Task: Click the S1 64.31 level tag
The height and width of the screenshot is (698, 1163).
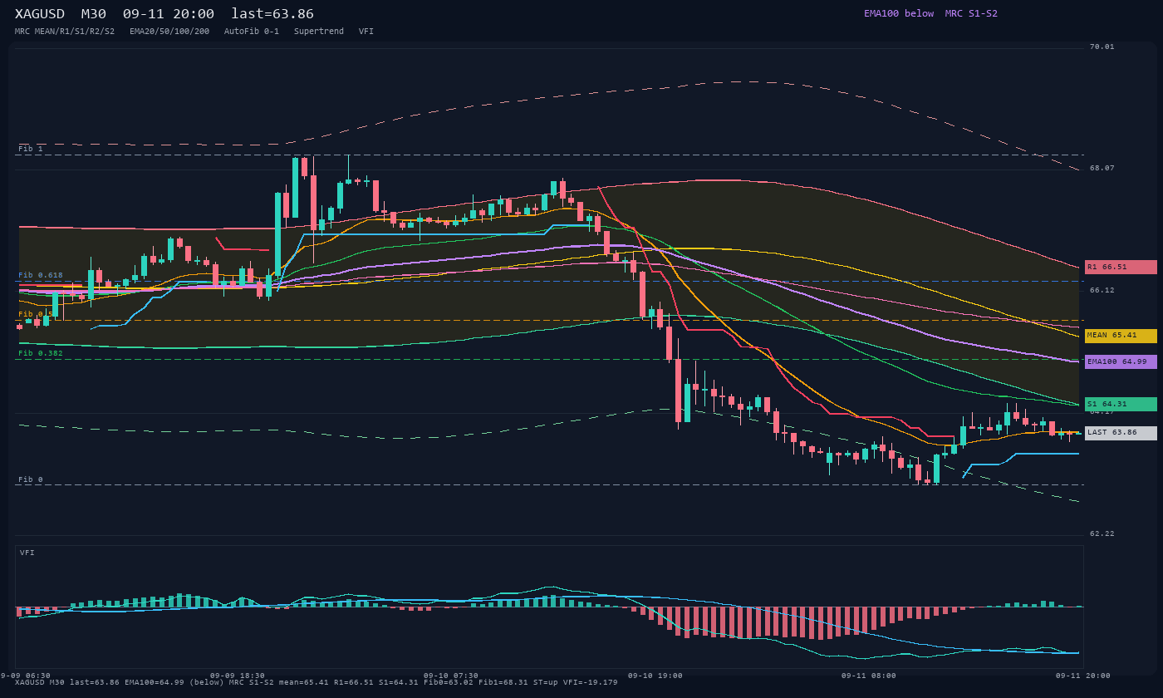Action: pos(1121,404)
